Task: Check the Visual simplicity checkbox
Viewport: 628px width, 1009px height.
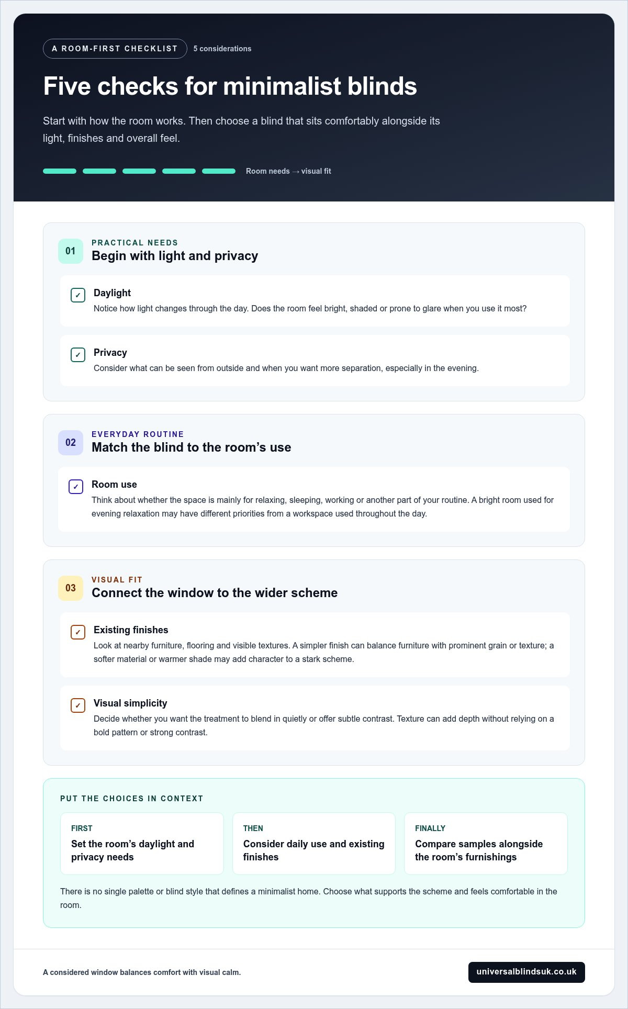Action: (78, 705)
